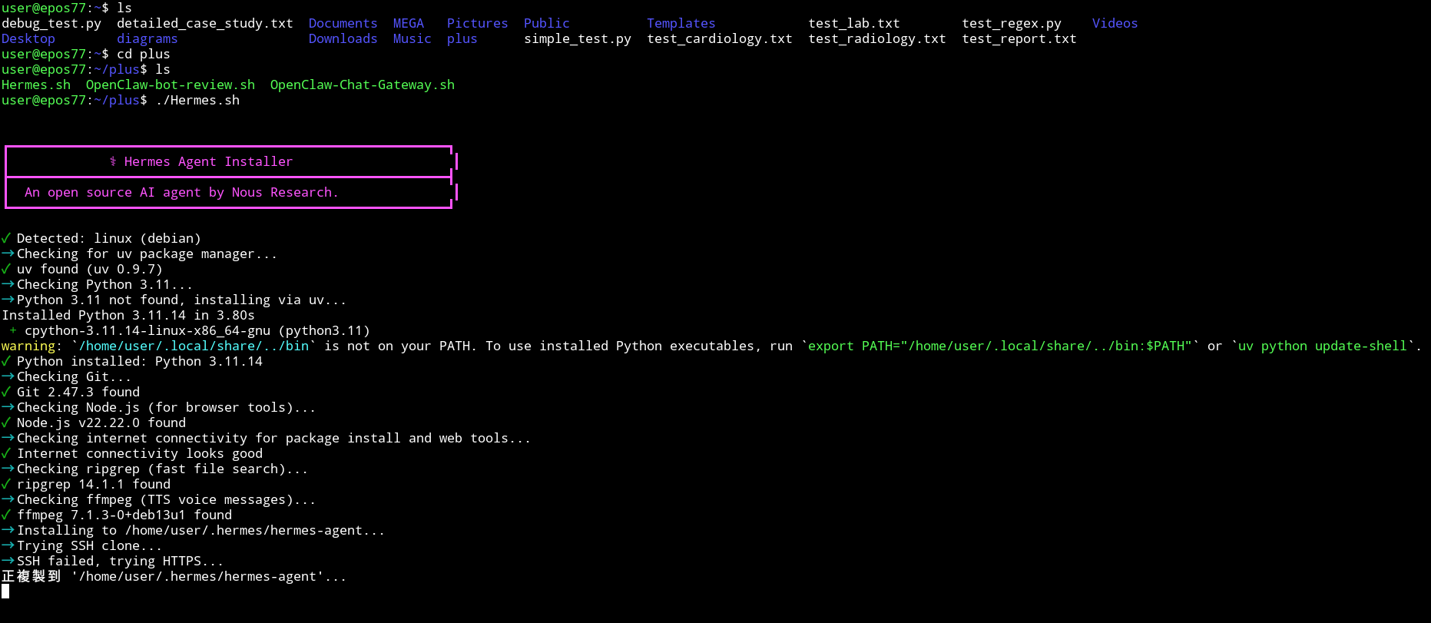Select the Documents directory name
The image size is (1431, 623).
[x=343, y=24]
